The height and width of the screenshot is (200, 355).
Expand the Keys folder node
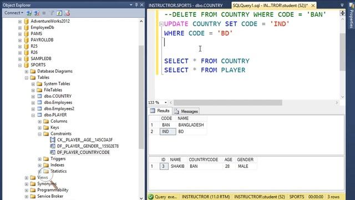(x=39, y=128)
